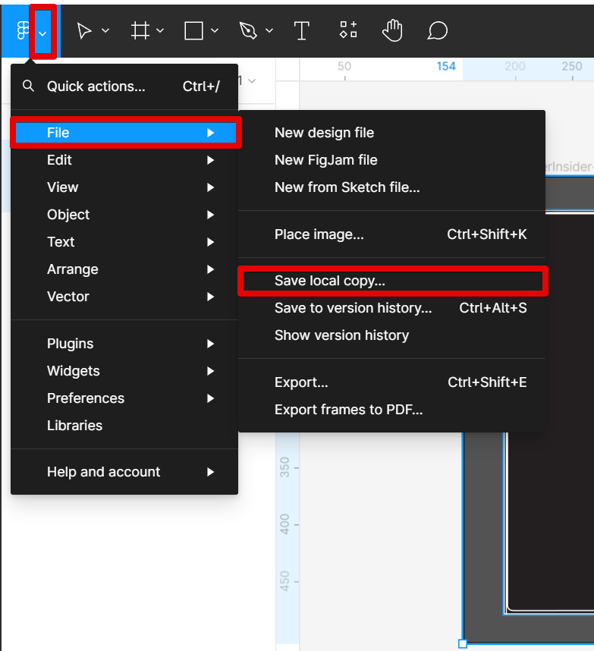Expand the Move tools dropdown chevron
The image size is (594, 651).
105,31
